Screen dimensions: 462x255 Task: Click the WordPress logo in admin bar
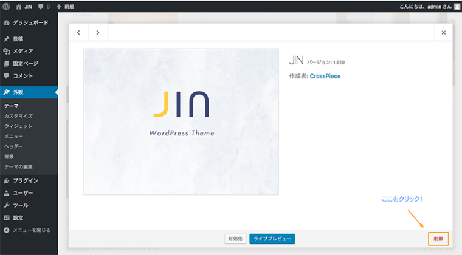point(6,7)
